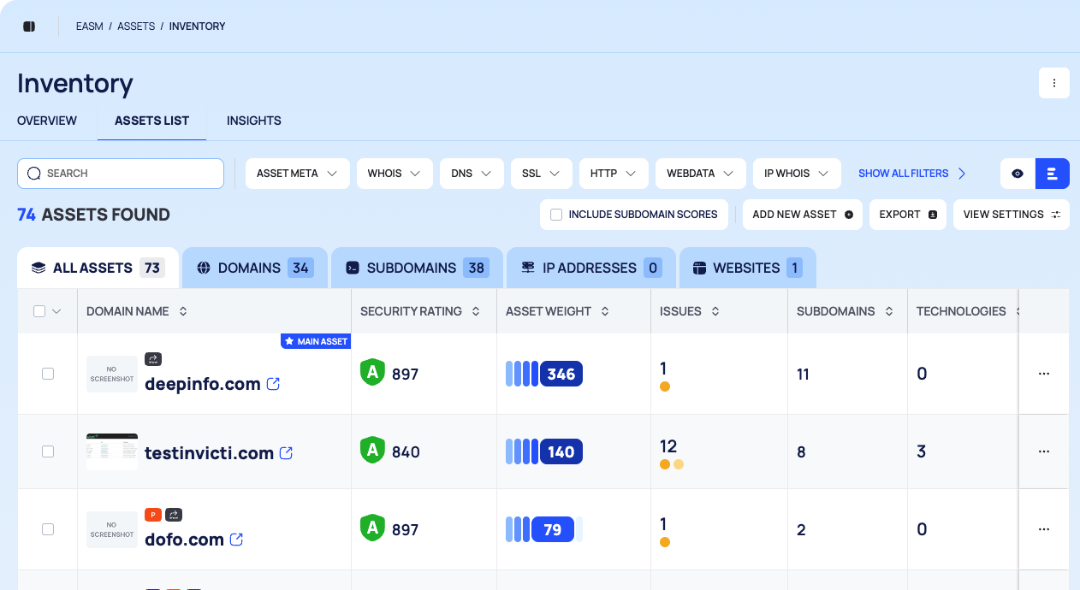Click the green A shield for deepinfo.com

coord(372,373)
